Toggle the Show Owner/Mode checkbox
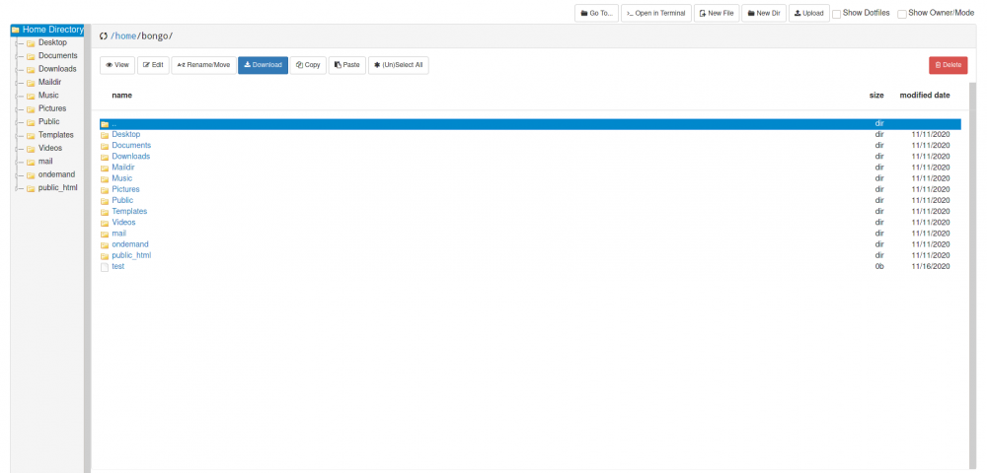987x473 pixels. point(902,14)
